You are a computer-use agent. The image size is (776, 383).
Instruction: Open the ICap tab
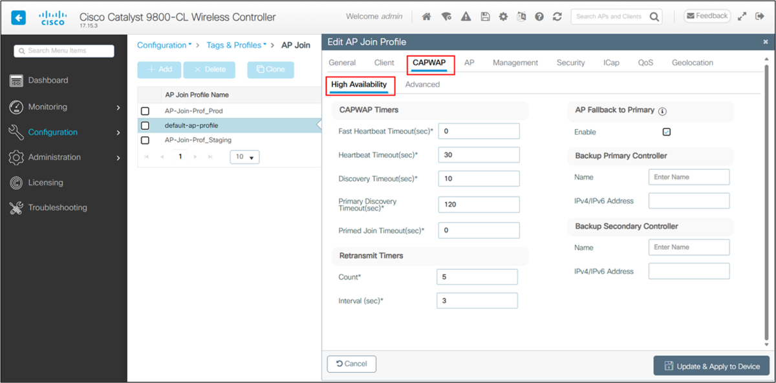pyautogui.click(x=611, y=63)
